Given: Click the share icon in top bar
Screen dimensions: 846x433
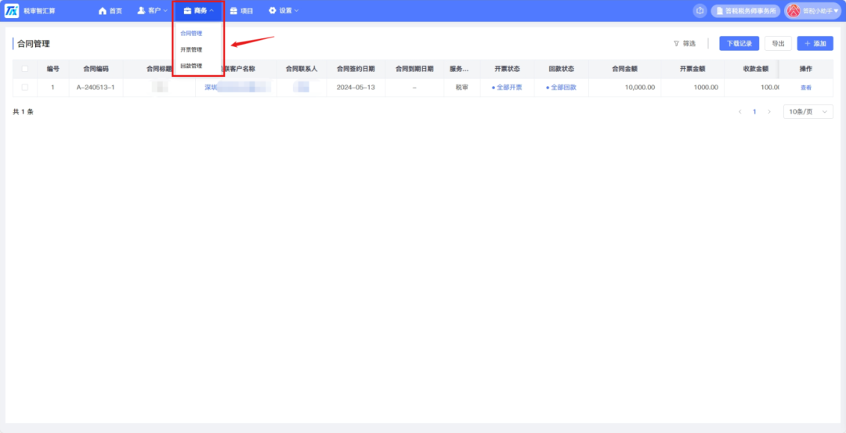Looking at the screenshot, I should [x=700, y=11].
